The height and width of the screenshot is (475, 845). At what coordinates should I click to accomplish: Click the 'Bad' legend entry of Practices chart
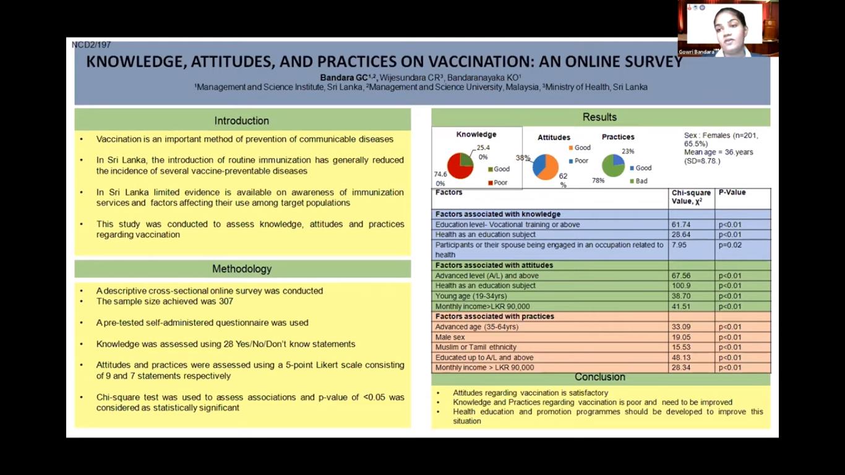click(x=639, y=181)
